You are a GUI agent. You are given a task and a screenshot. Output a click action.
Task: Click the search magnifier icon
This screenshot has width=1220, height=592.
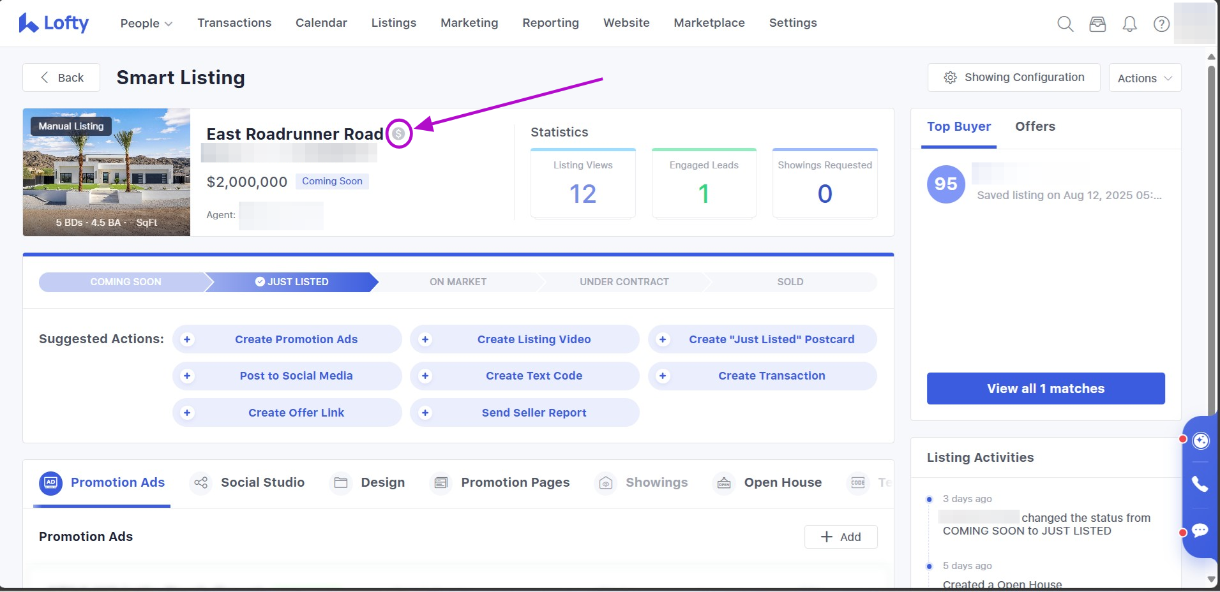coord(1065,24)
